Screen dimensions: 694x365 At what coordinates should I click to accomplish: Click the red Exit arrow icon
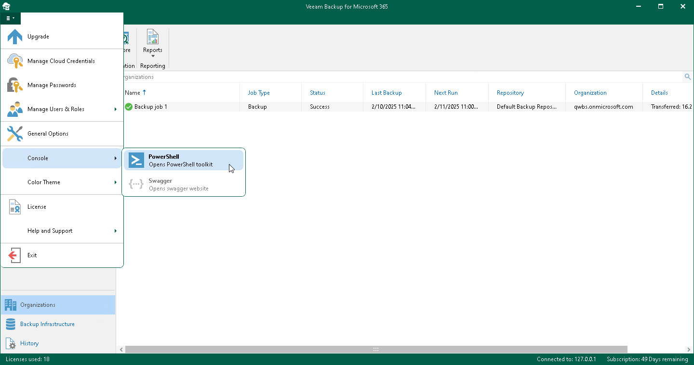(15, 255)
